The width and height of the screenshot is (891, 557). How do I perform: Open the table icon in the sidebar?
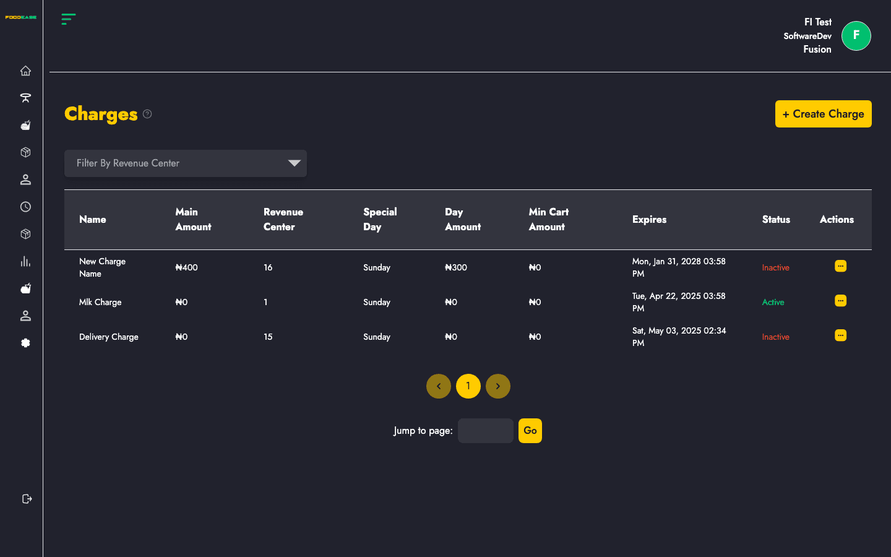pos(25,98)
